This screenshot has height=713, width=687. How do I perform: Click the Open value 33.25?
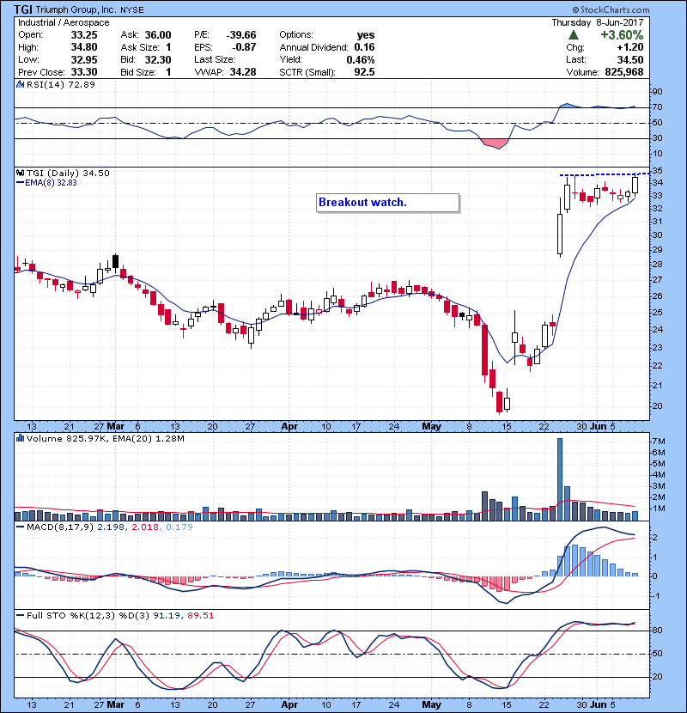click(x=84, y=35)
